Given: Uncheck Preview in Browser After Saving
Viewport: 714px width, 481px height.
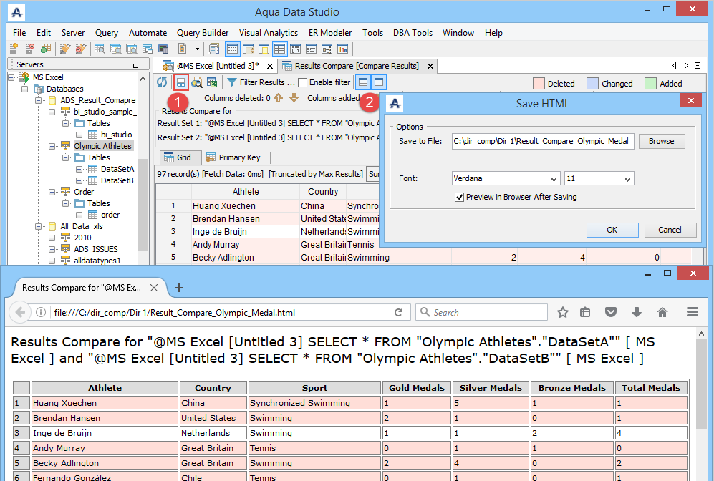Looking at the screenshot, I should coord(459,197).
